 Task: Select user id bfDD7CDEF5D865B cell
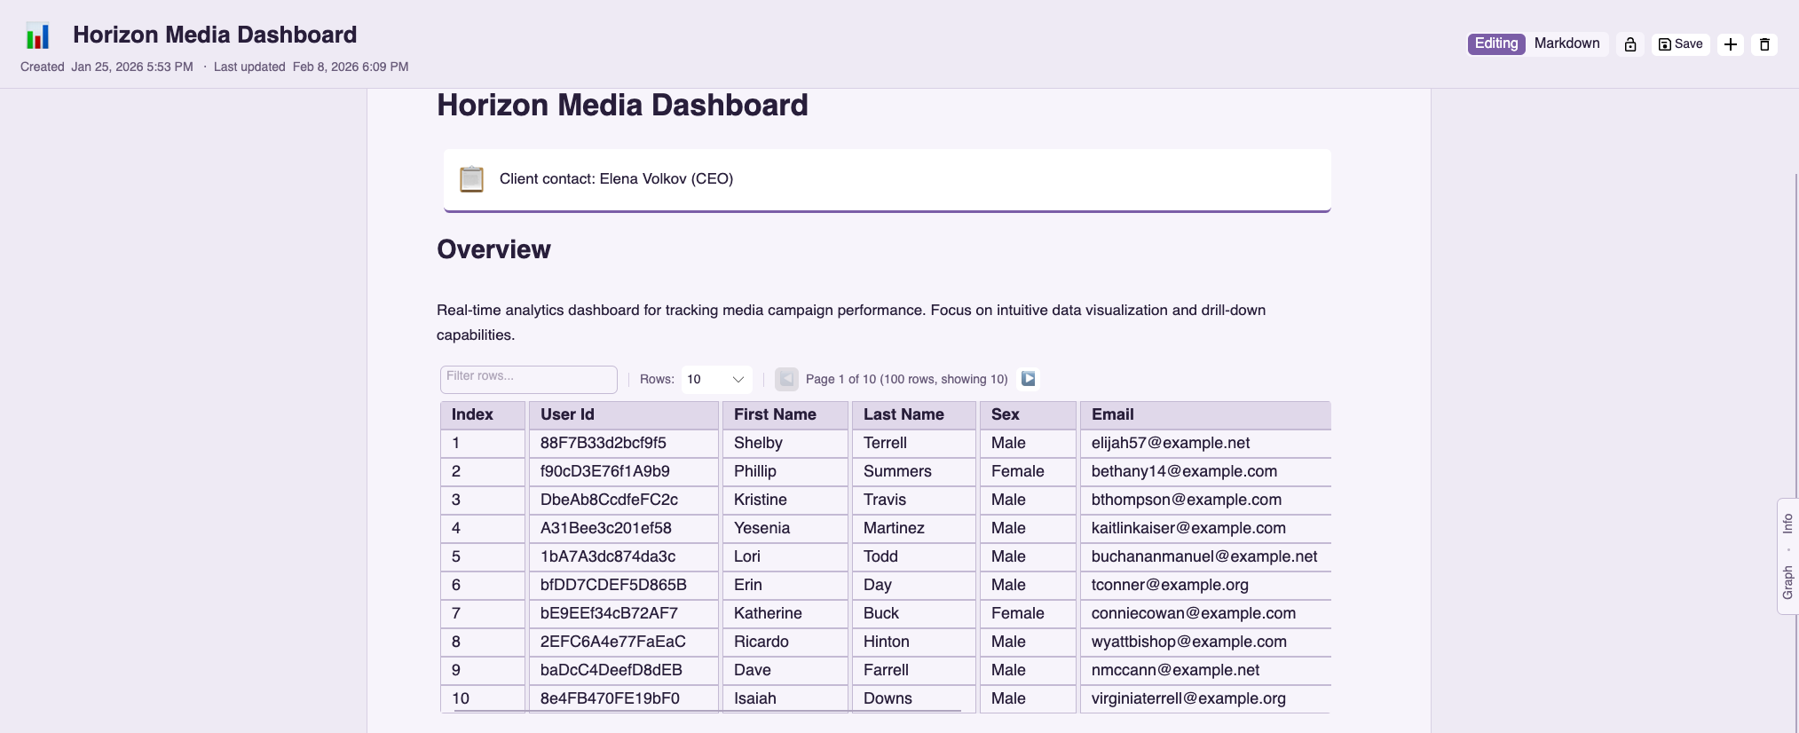click(x=624, y=585)
